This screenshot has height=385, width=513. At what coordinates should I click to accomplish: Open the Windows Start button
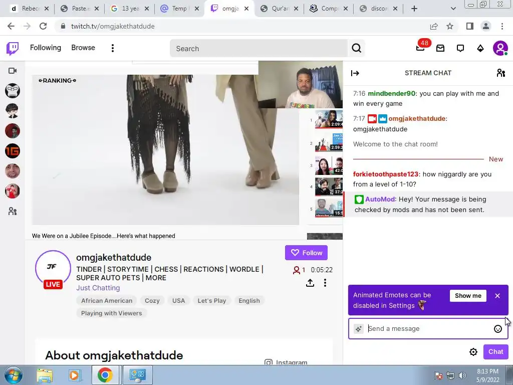[x=13, y=375]
